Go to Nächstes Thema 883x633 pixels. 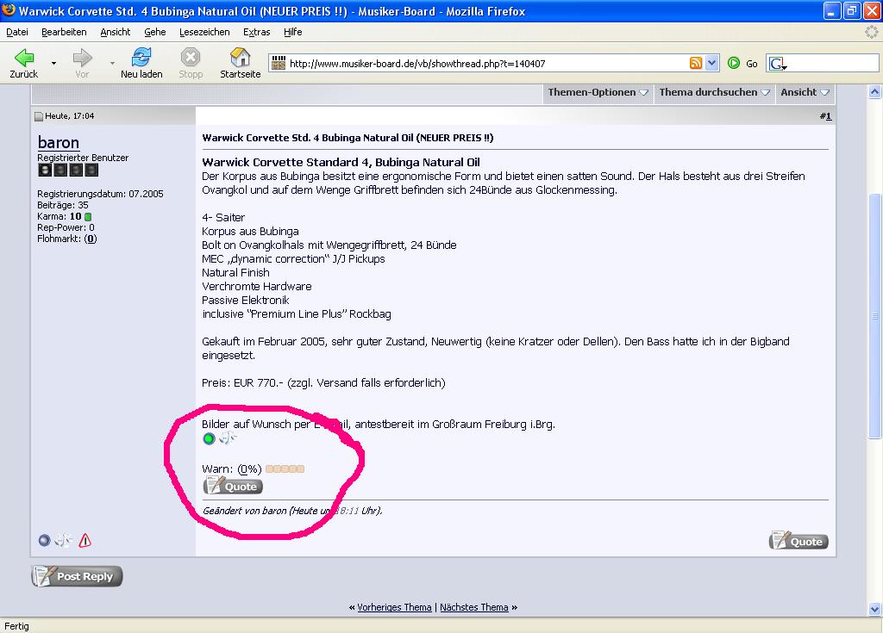(x=474, y=607)
